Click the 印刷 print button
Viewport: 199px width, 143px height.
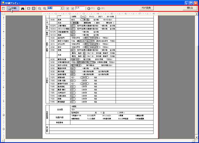point(13,8)
